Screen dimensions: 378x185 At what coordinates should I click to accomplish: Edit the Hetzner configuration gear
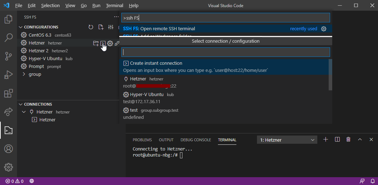coord(110,43)
